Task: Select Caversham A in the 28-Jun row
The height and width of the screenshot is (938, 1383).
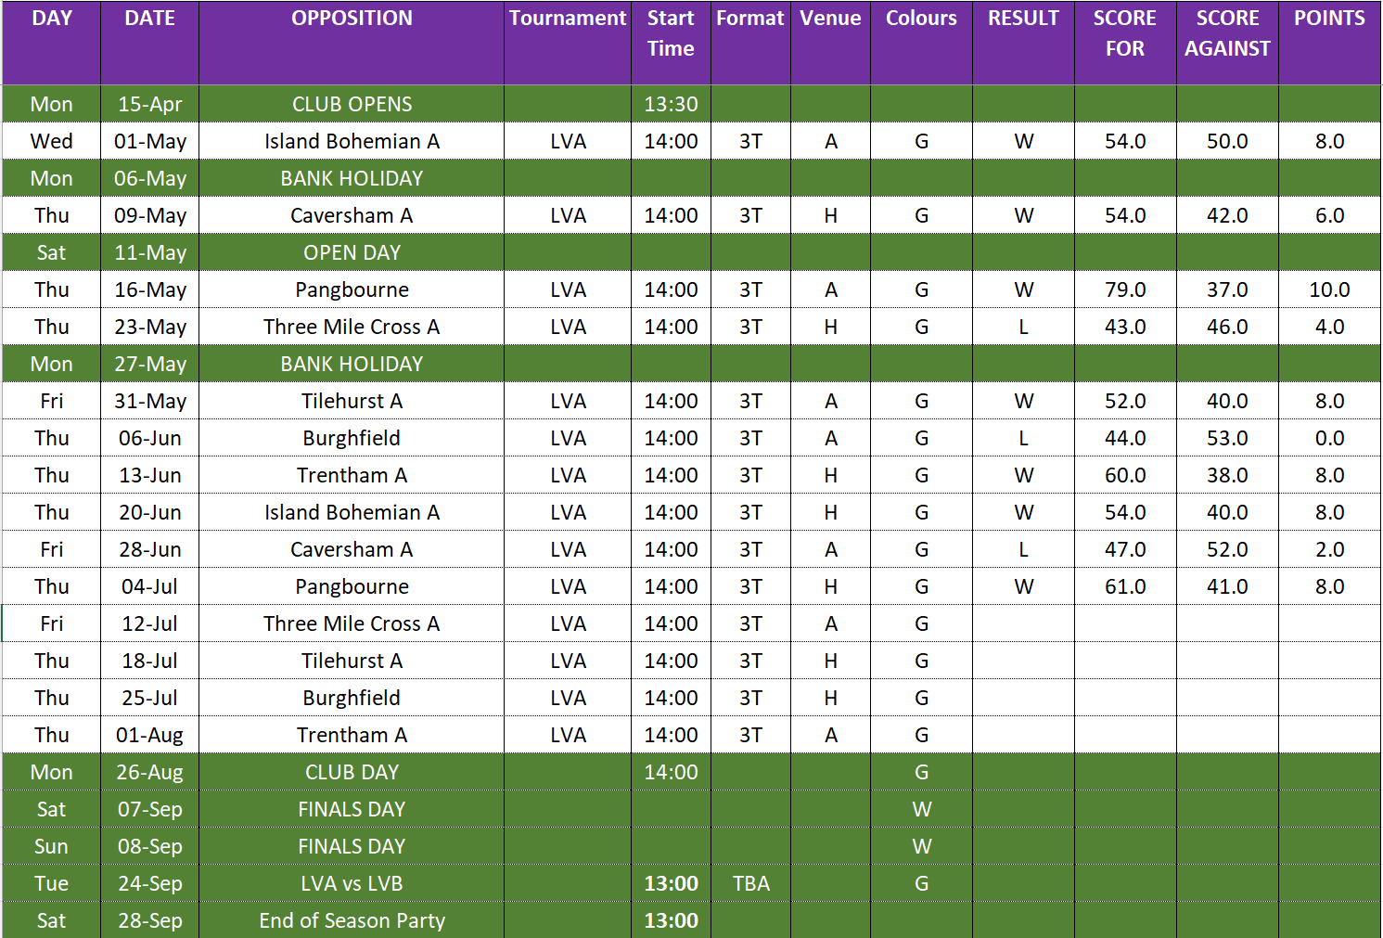Action: pos(352,549)
